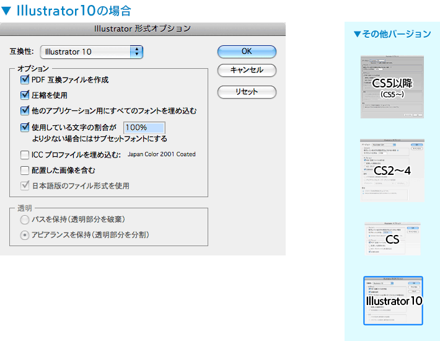
Task: Click the Illustrator 形式オプション title bar text
Action: coord(143,29)
